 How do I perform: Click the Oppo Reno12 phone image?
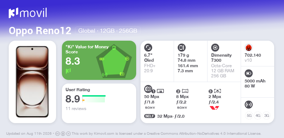coord(32,82)
